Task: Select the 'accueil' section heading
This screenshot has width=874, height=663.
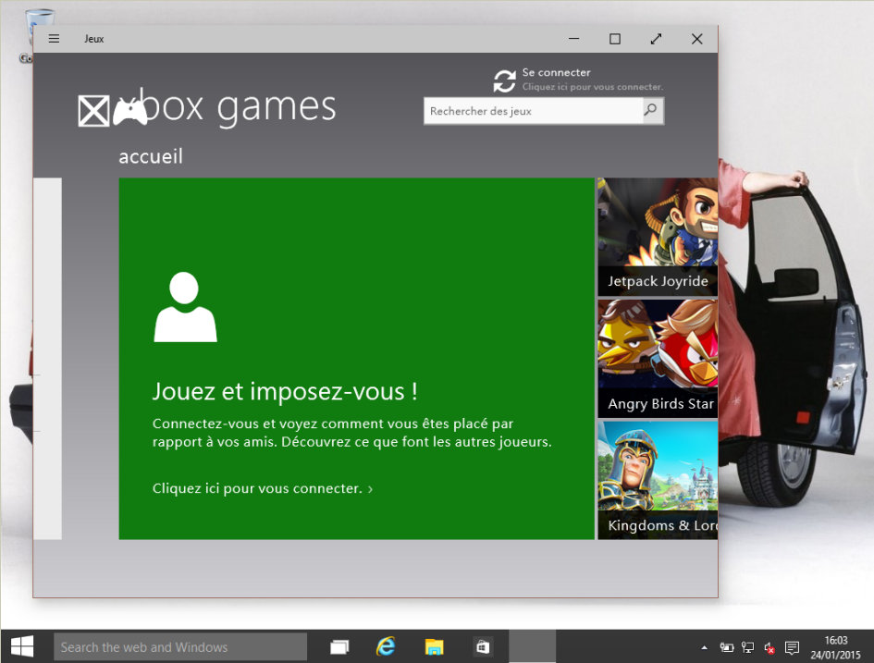Action: point(151,156)
